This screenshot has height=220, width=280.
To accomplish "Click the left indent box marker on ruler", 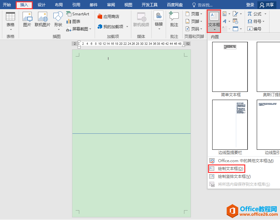I will click(79, 48).
